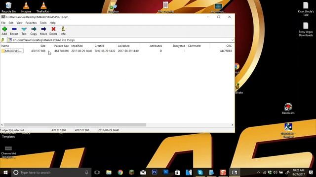Open the Windows Start menu
Screen dimensions: 316x177
(5, 173)
